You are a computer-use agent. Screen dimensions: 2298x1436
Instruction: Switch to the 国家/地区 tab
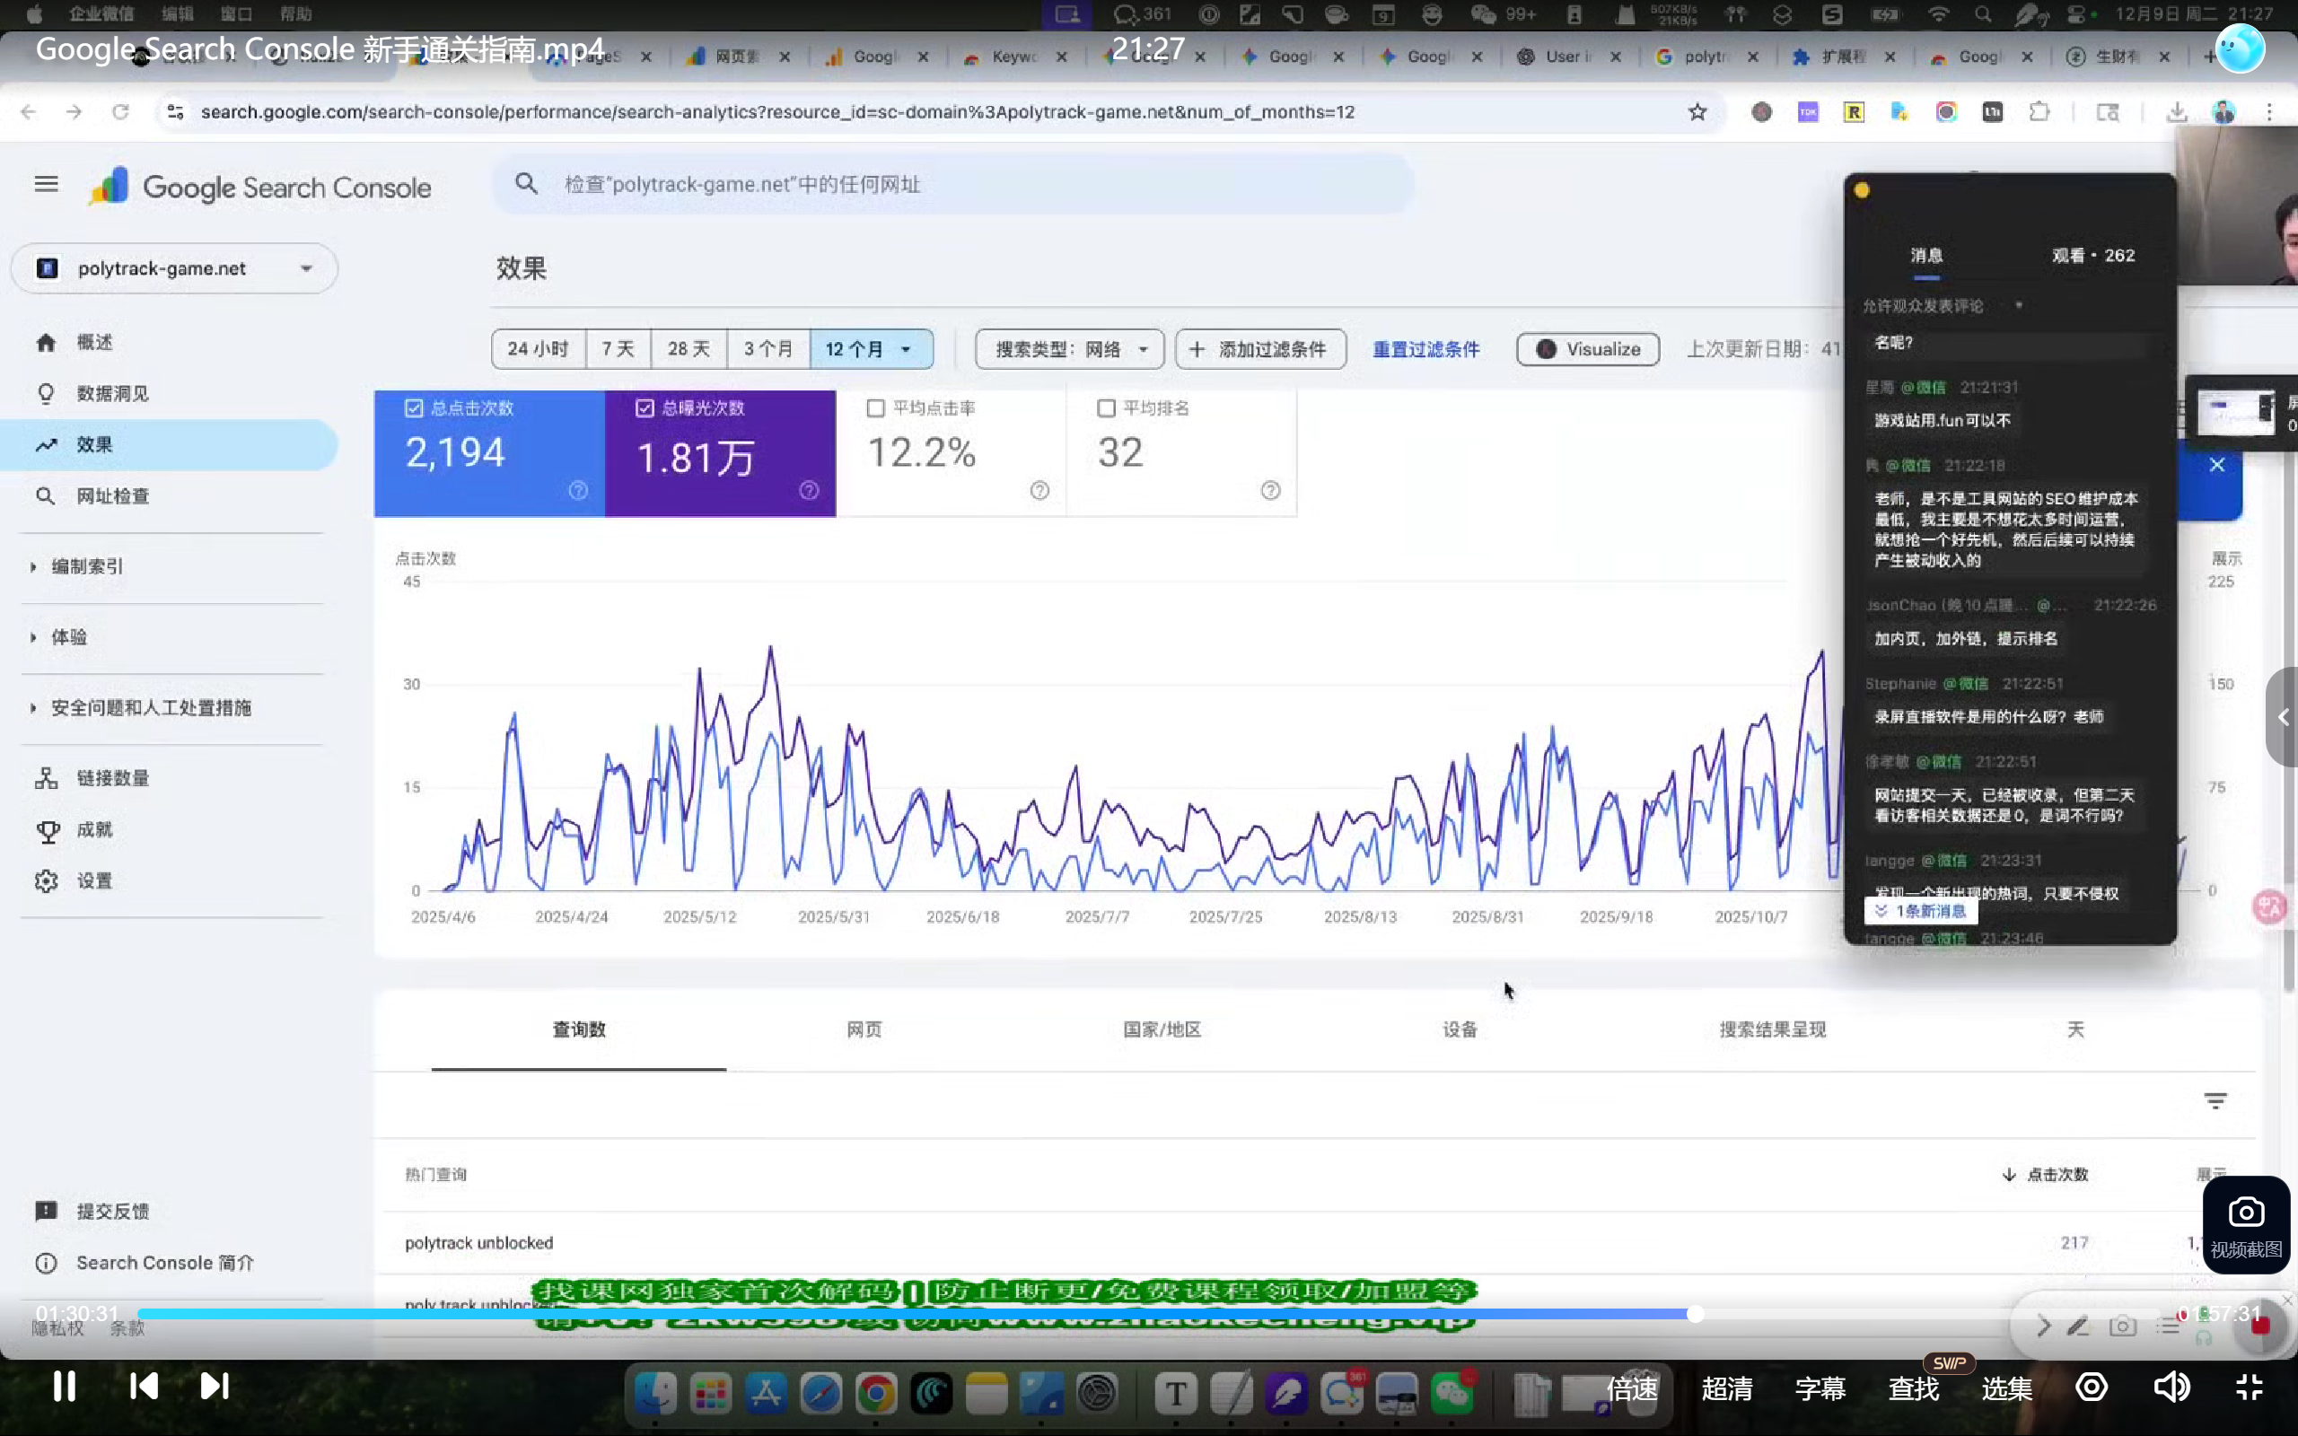1162,1029
